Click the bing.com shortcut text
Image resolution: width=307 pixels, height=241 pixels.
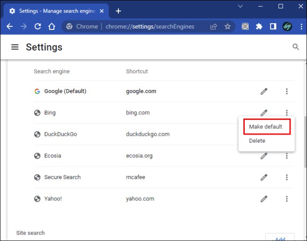(137, 113)
